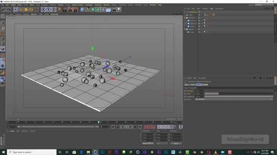
Task: Open the green generators (Subdivision Surface) icon
Action: click(x=93, y=9)
